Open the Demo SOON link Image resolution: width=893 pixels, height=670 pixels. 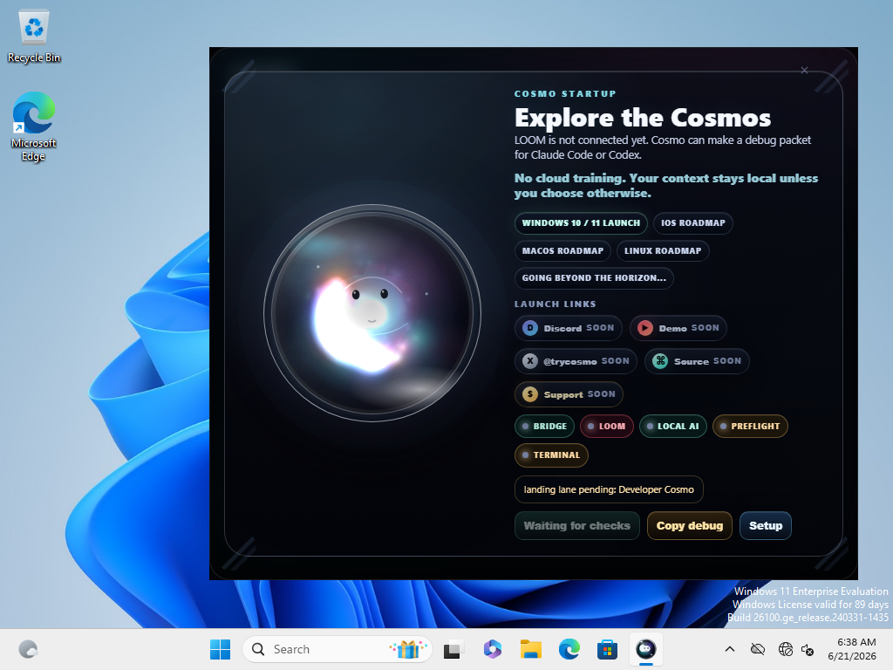point(678,328)
